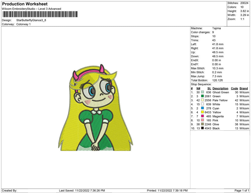Click the Max Jump value '7.3 mm'

point(217,76)
